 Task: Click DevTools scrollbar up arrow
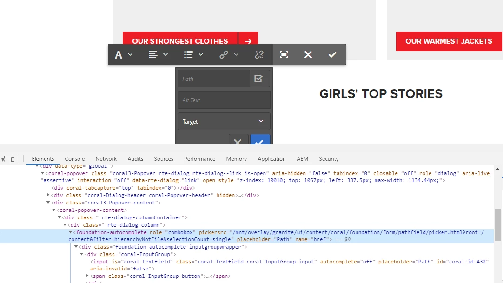coord(497,169)
